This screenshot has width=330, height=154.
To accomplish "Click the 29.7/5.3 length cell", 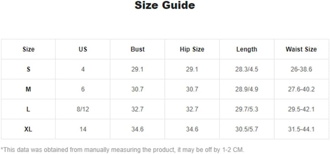I will pos(247,109).
